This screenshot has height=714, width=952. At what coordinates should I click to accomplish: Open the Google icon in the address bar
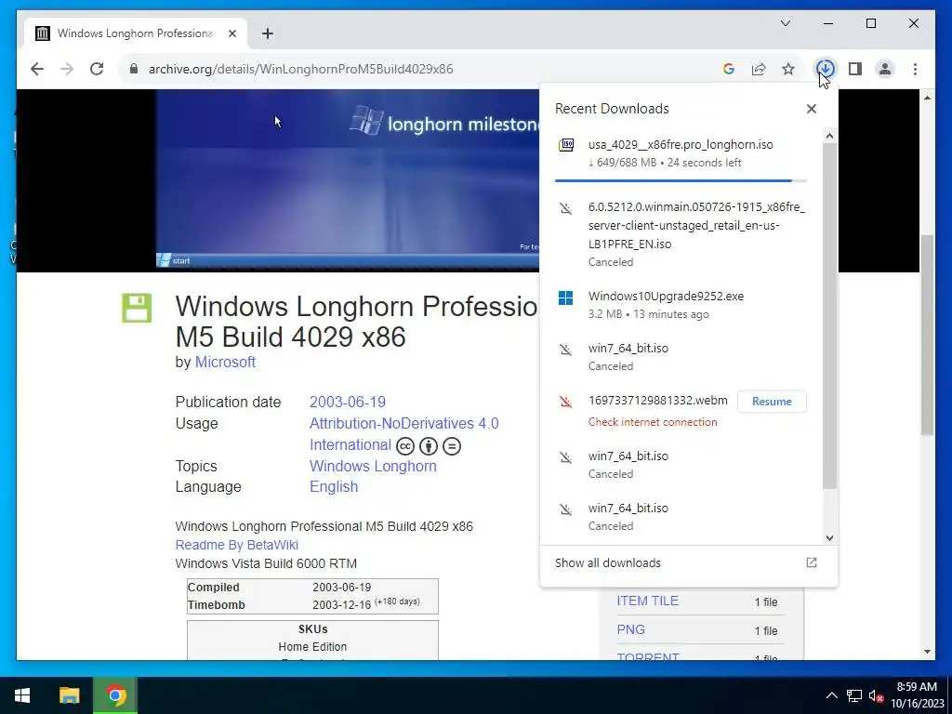(729, 69)
